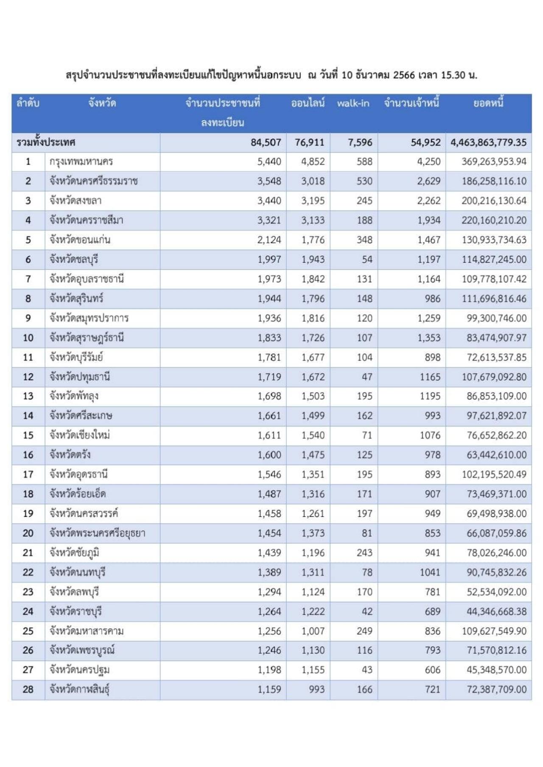Click the walk-in column header
543x767 pixels.
pyautogui.click(x=353, y=103)
